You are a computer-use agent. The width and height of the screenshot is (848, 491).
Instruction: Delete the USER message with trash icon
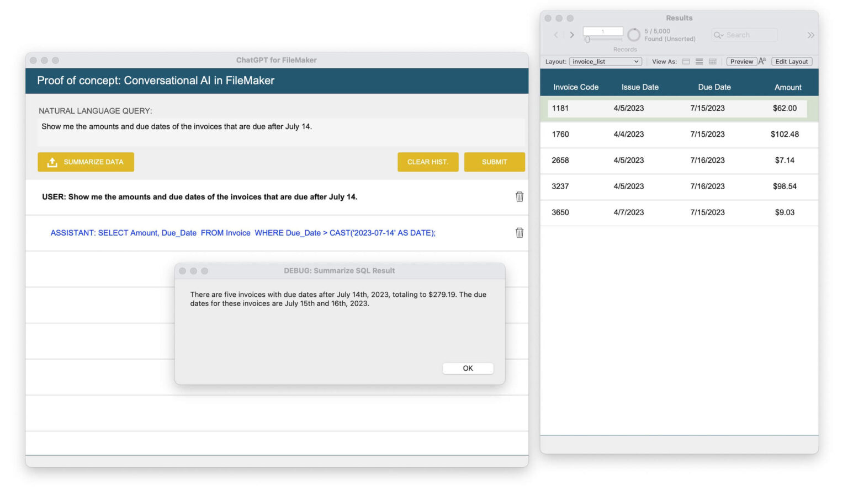click(519, 197)
